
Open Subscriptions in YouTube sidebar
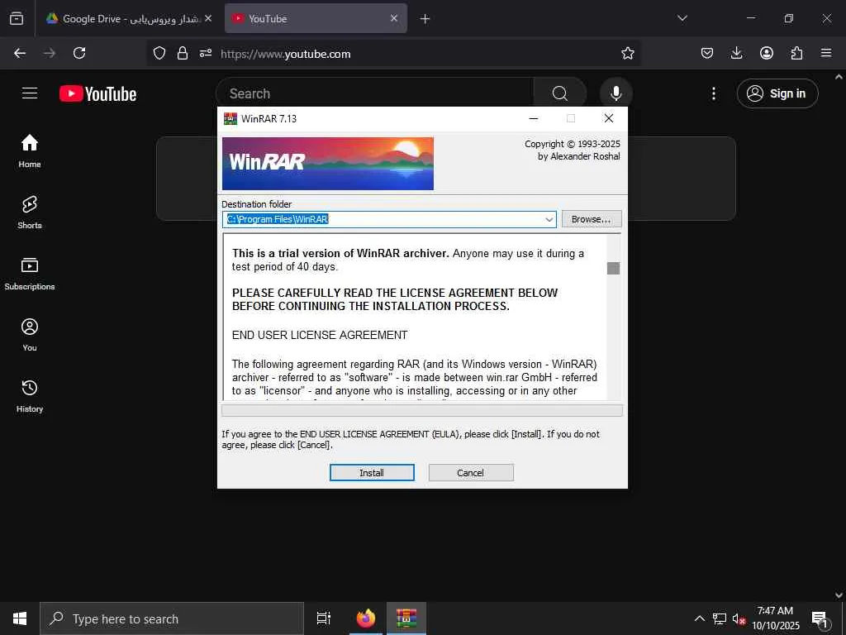30,274
